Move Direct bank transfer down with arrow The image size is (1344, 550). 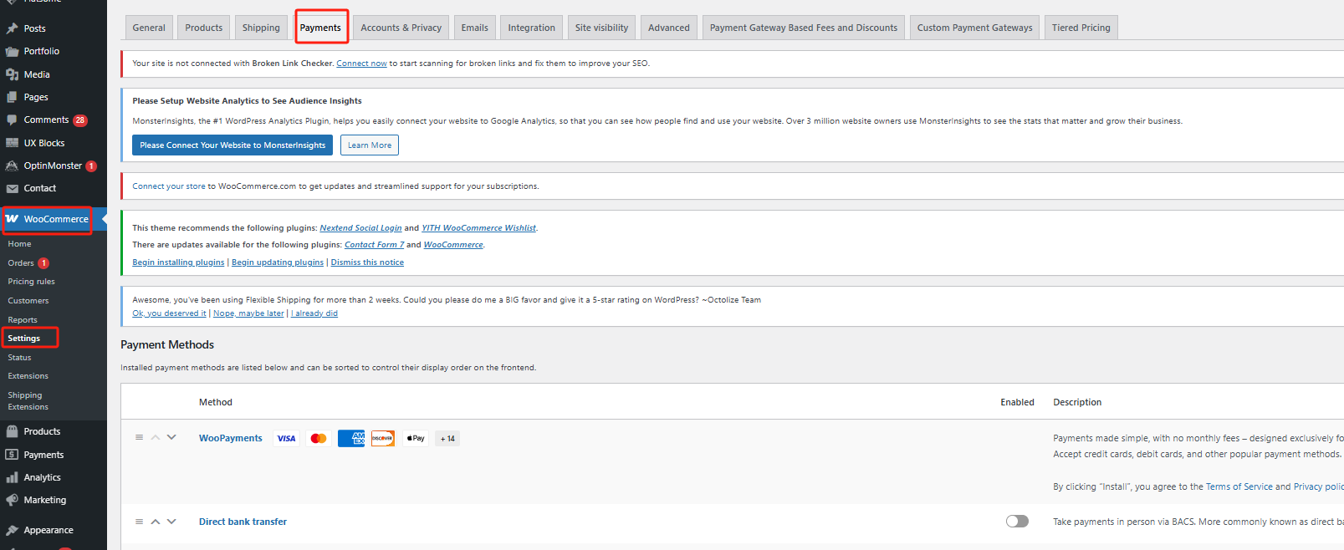click(171, 522)
